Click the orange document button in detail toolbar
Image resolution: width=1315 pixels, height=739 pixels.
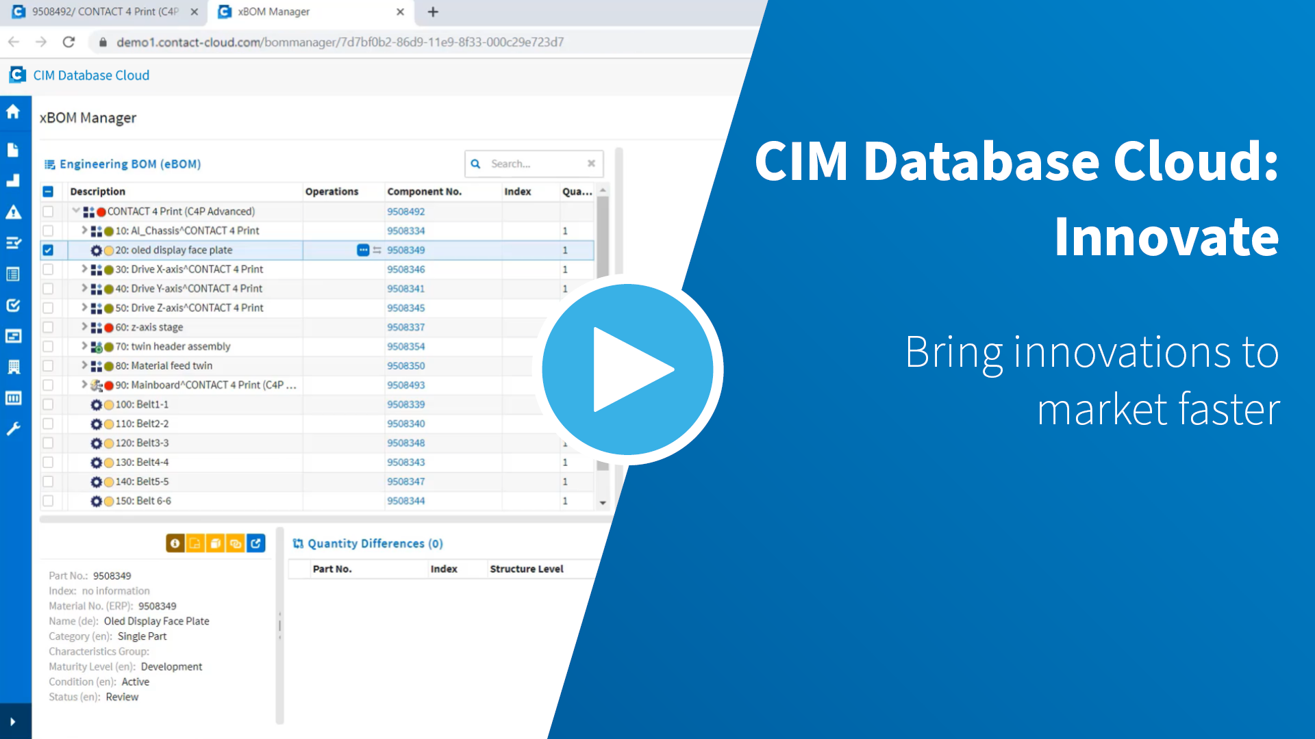click(x=195, y=543)
